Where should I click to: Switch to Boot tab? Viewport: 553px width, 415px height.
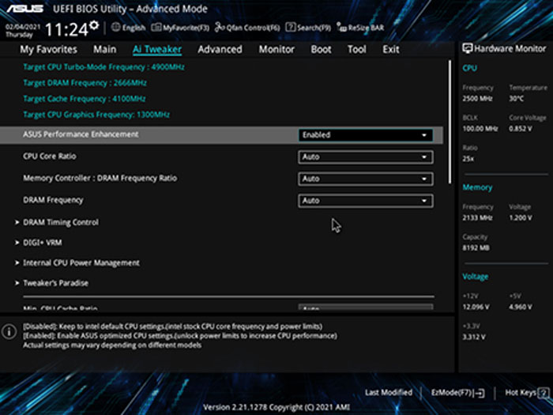point(321,49)
